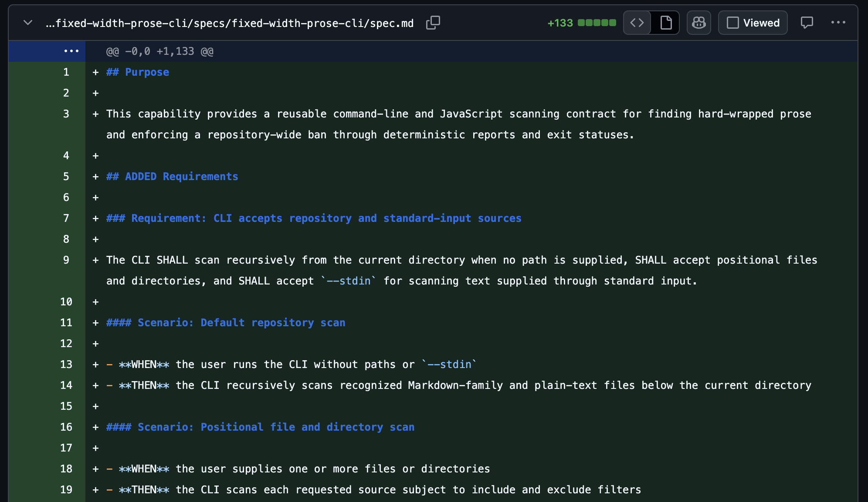Click 'Requirement: CLI accepts repository' heading
Image resolution: width=868 pixels, height=502 pixels.
[x=314, y=218]
